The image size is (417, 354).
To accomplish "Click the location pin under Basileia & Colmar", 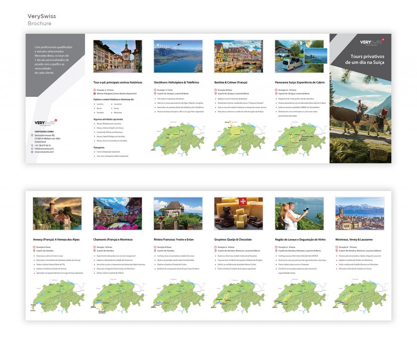I will (x=215, y=94).
